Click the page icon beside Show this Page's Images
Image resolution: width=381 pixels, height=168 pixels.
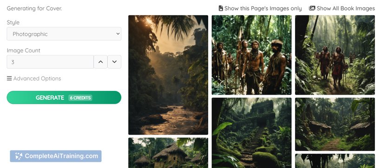[x=221, y=8]
